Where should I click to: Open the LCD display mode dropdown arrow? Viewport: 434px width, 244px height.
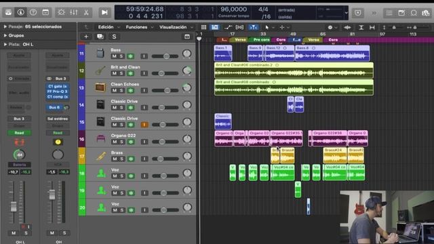pos(347,13)
